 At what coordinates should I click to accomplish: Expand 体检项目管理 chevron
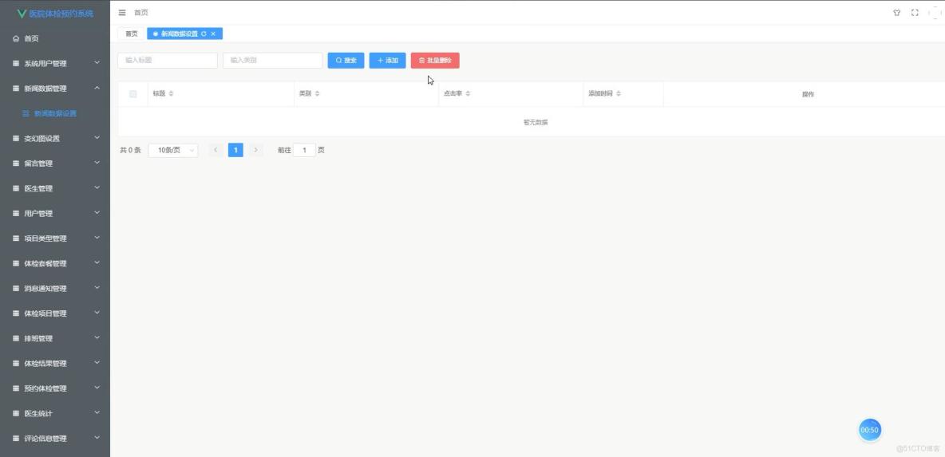coord(97,313)
